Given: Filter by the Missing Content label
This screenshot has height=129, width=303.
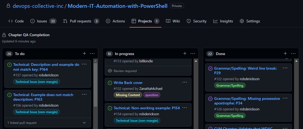Looking at the screenshot, I should click(128, 95).
